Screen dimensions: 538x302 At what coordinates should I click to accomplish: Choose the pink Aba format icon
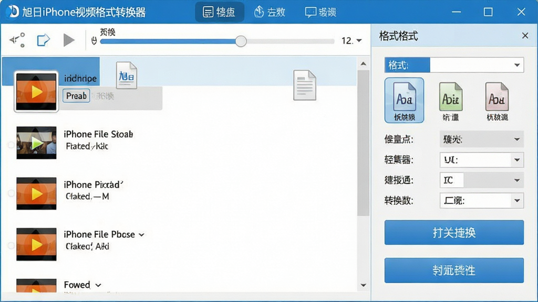click(x=497, y=101)
